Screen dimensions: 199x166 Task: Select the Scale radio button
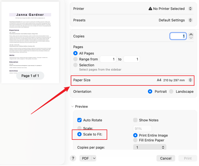(79, 128)
